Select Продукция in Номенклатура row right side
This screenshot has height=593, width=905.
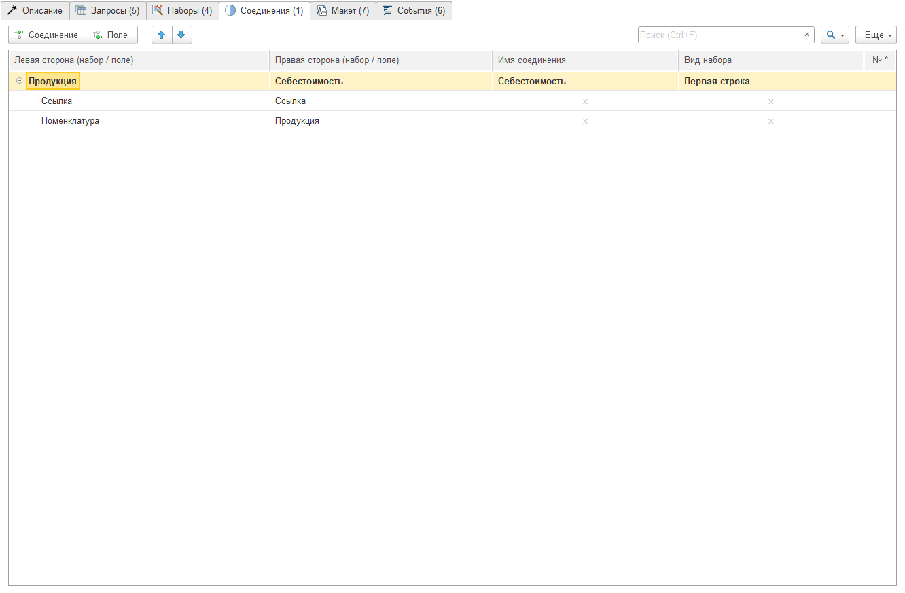pos(297,120)
